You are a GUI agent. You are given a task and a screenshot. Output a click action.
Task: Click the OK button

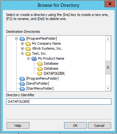pos(75,126)
